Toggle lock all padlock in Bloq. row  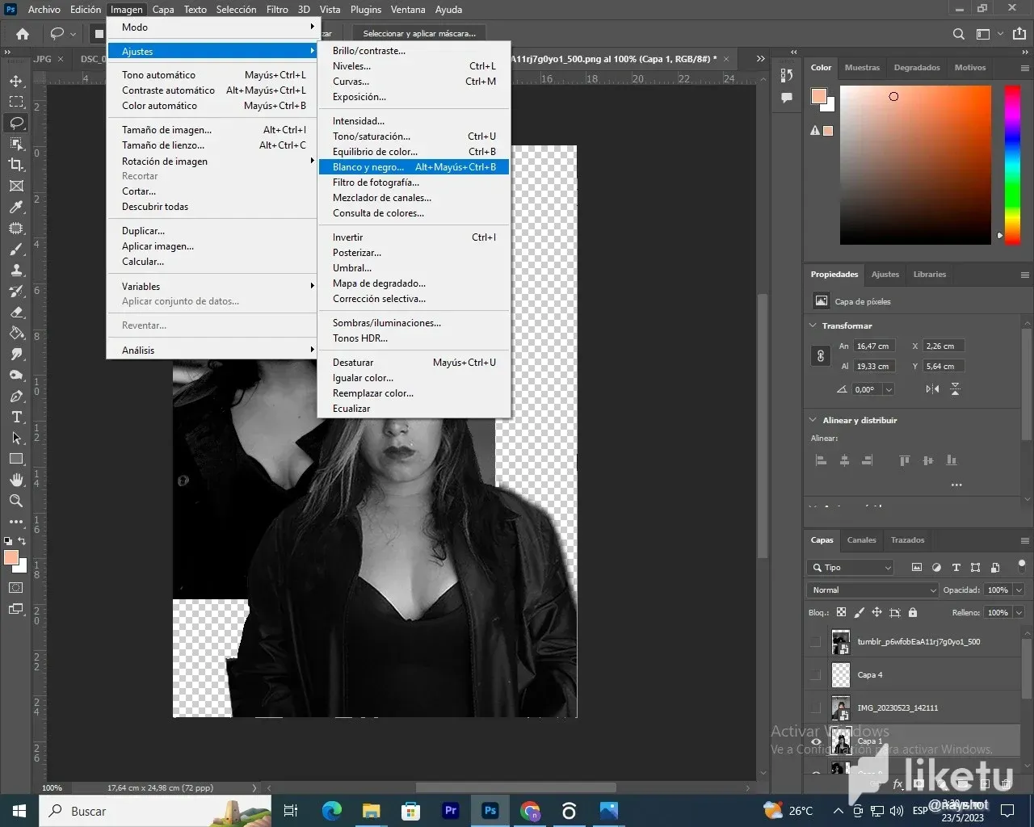[913, 613]
